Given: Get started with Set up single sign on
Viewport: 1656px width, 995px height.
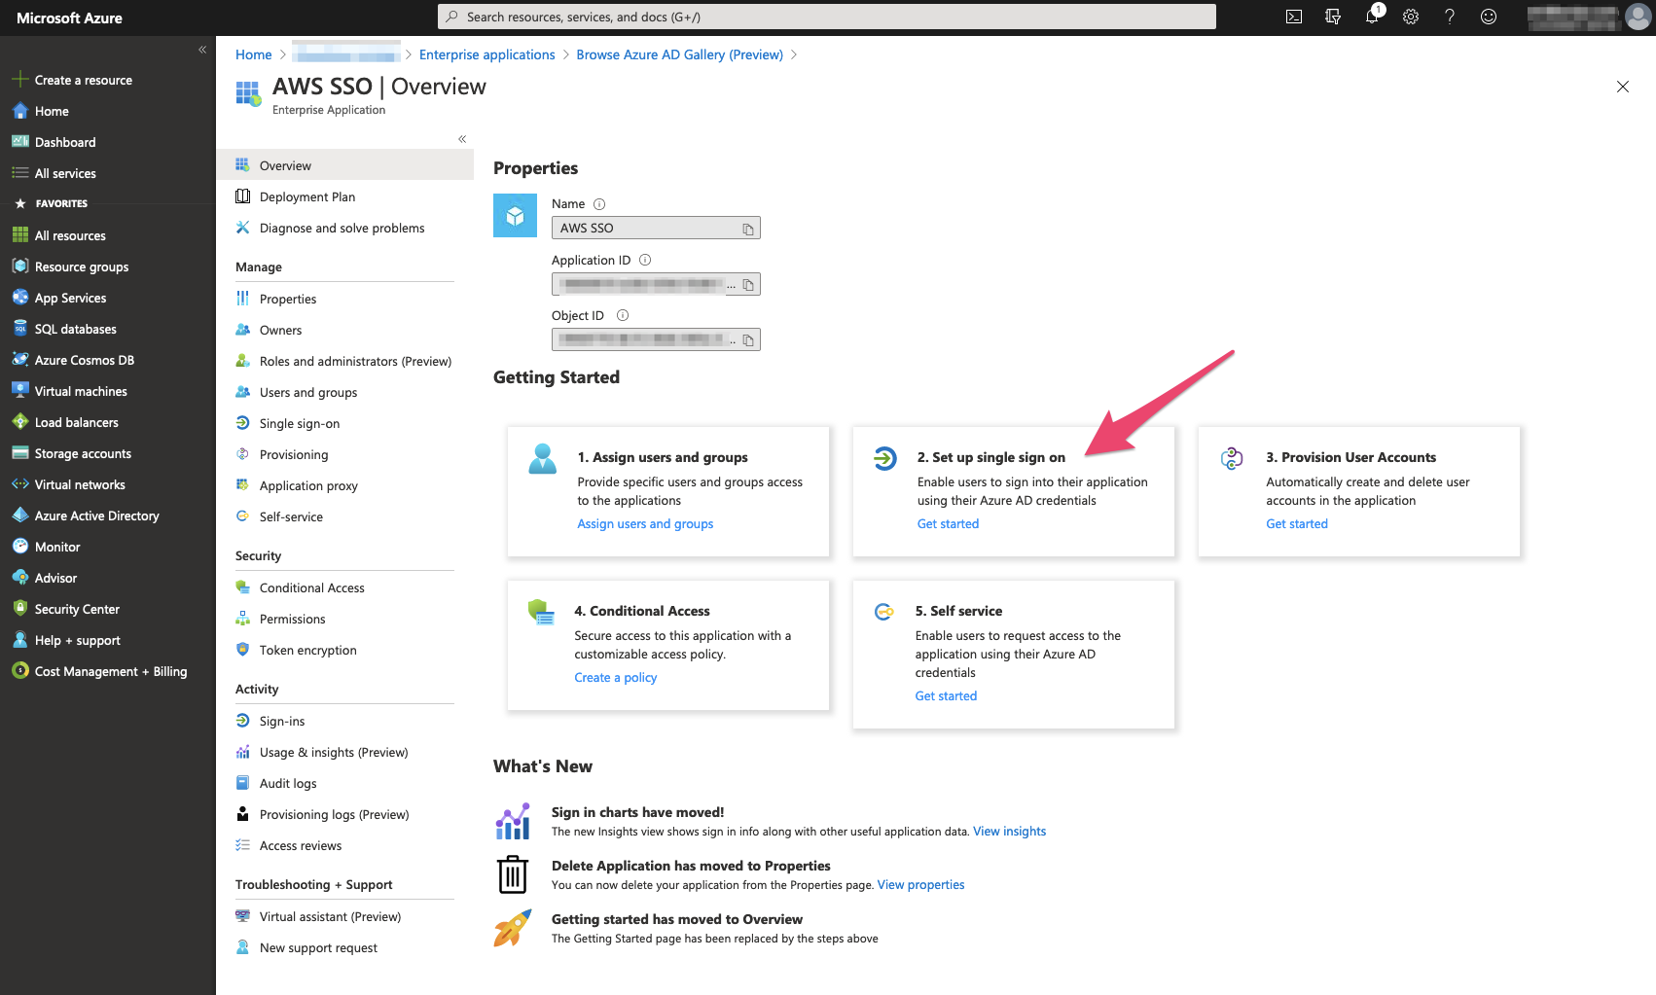Looking at the screenshot, I should point(948,523).
